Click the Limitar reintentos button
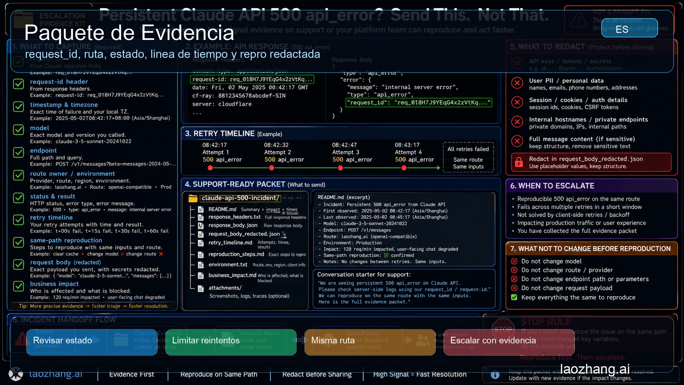684x385 pixels. tap(231, 342)
